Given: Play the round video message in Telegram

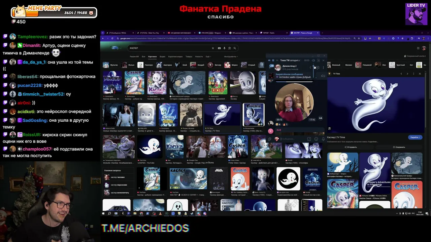Looking at the screenshot, I should pyautogui.click(x=294, y=102).
